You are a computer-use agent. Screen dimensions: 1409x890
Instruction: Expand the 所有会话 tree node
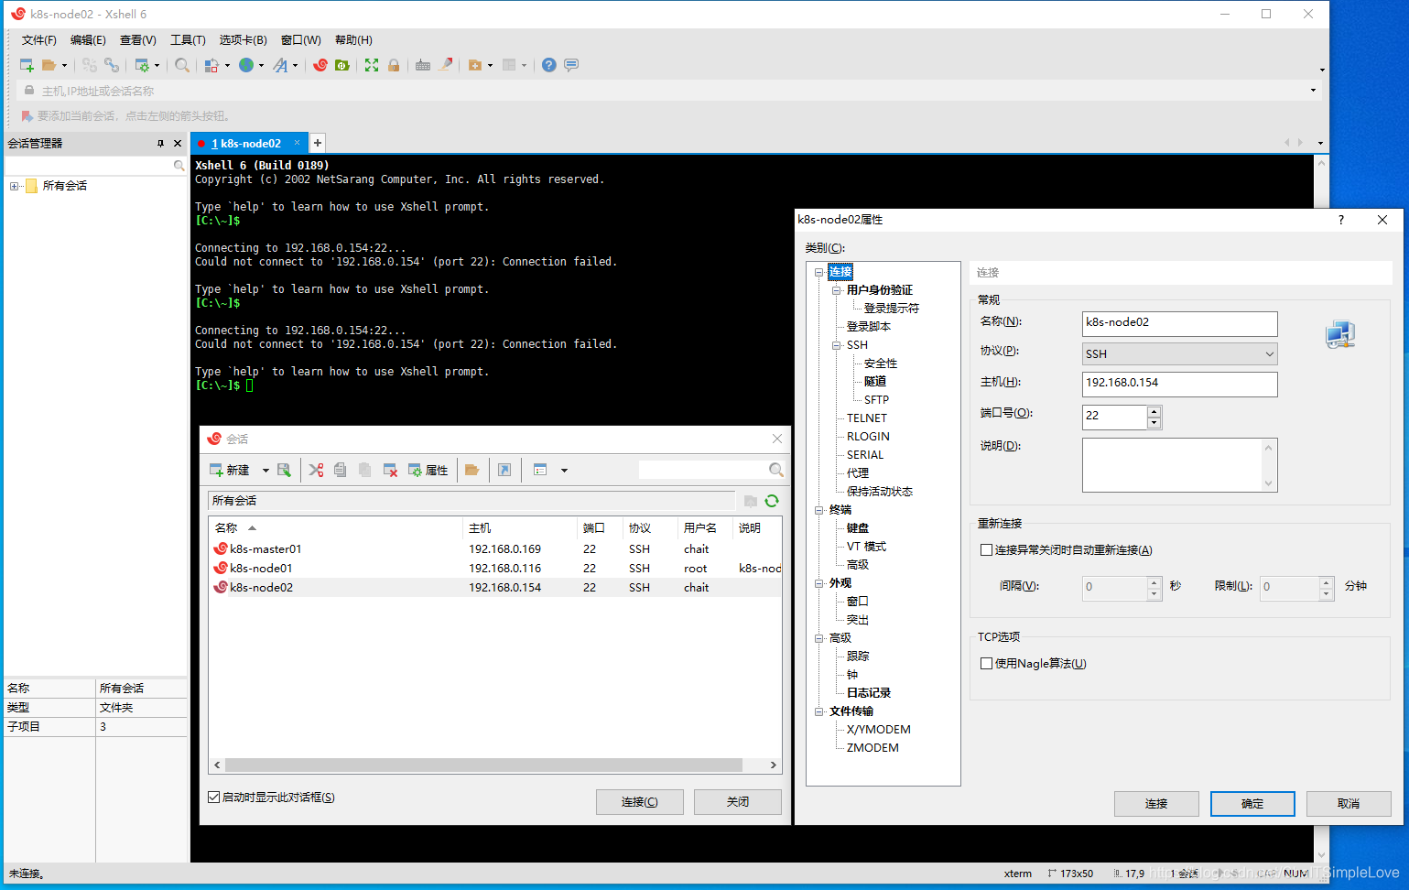click(x=13, y=186)
